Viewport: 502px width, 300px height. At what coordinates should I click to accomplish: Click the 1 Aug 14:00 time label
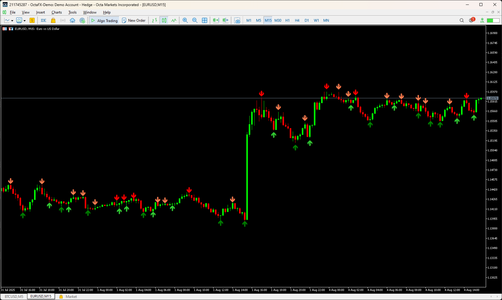(240, 290)
